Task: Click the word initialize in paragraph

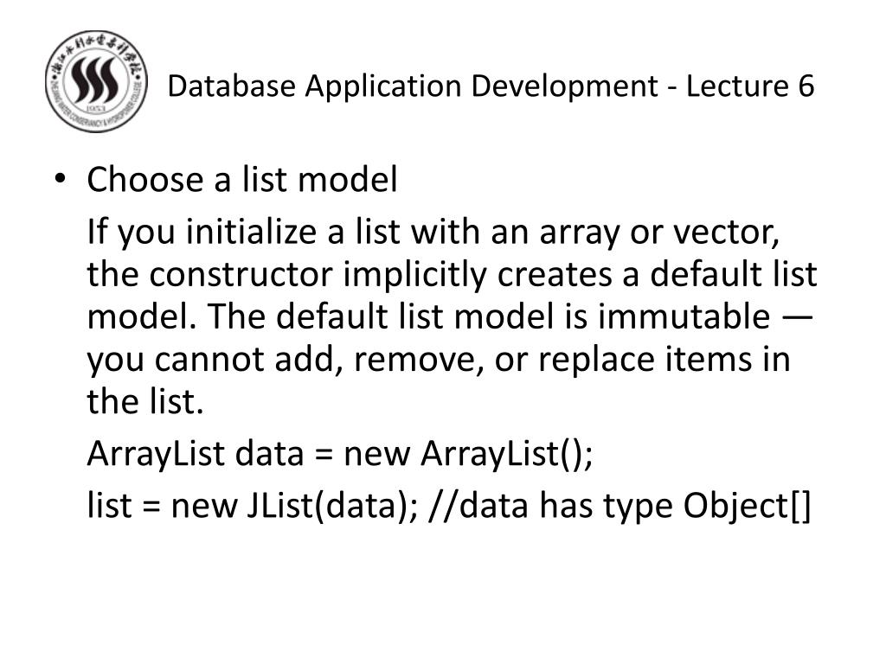Action: 252,232
